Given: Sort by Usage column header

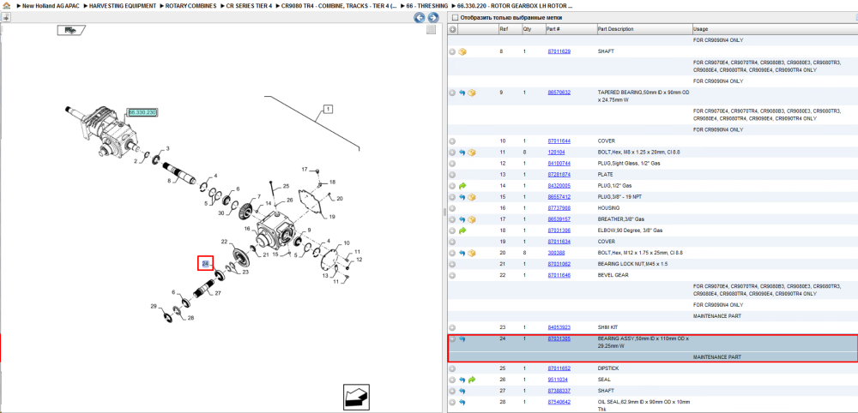Looking at the screenshot, I should click(700, 29).
